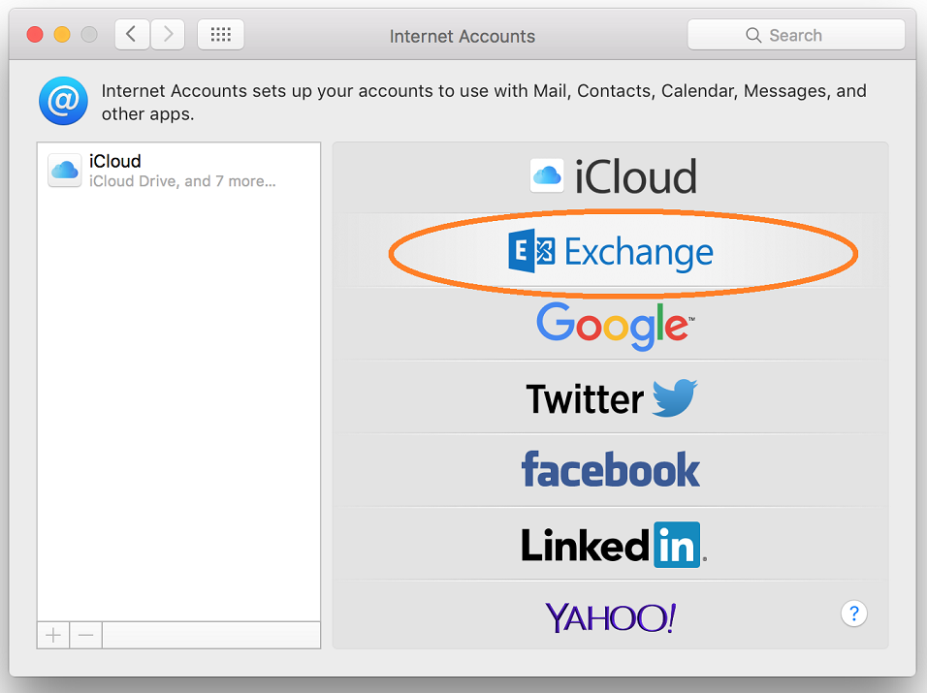The image size is (927, 693).
Task: Choose the Google account type
Action: click(x=610, y=325)
